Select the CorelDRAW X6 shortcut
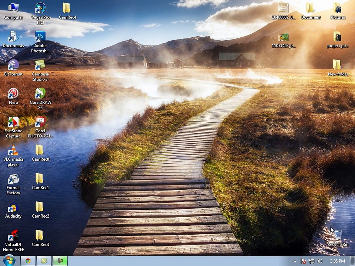Screen dimensions: 355x266 point(41,99)
